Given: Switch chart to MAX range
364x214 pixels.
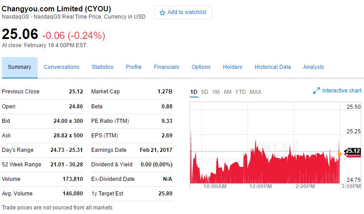Looking at the screenshot, I should pyautogui.click(x=256, y=92).
